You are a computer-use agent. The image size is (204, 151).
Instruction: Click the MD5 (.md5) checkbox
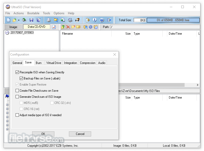tap(21, 103)
